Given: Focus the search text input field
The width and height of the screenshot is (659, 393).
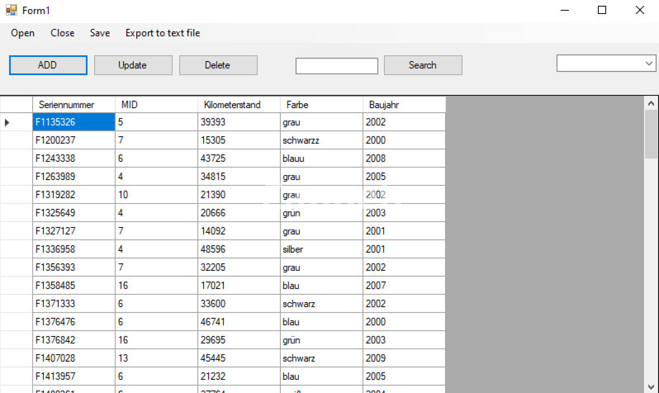Looking at the screenshot, I should pyautogui.click(x=336, y=66).
